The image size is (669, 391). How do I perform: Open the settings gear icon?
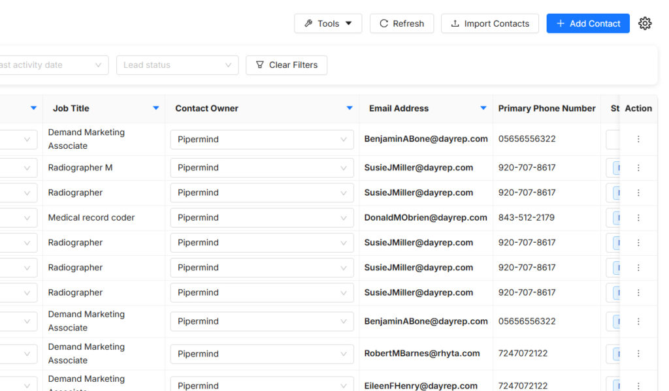tap(645, 23)
